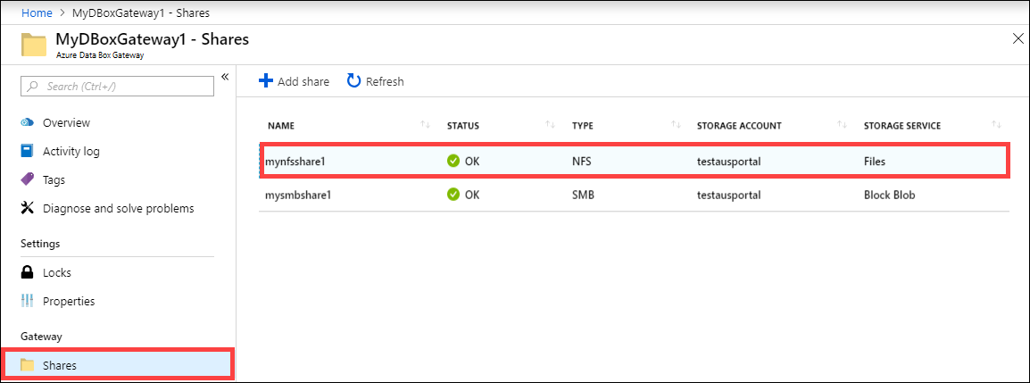Screen dimensions: 1030x383
Task: Click the green OK check for mynfsshare1
Action: pos(453,161)
